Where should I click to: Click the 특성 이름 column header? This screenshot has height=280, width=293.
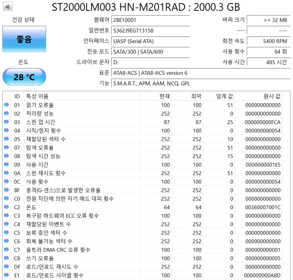(x=82, y=96)
